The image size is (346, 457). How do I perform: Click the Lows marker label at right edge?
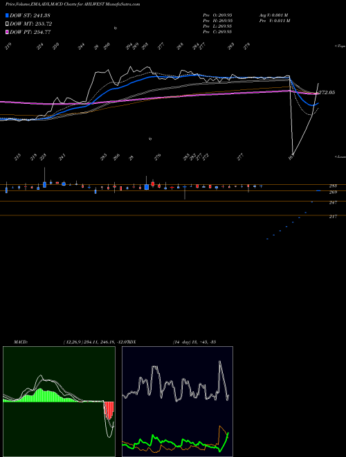pos(340,156)
